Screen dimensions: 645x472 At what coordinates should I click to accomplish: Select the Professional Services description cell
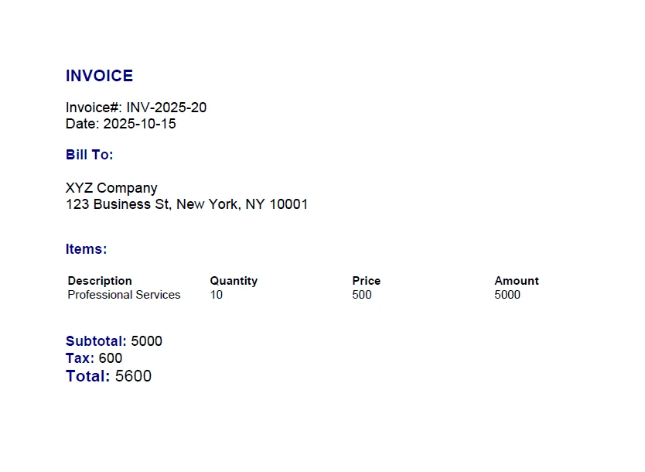click(124, 295)
